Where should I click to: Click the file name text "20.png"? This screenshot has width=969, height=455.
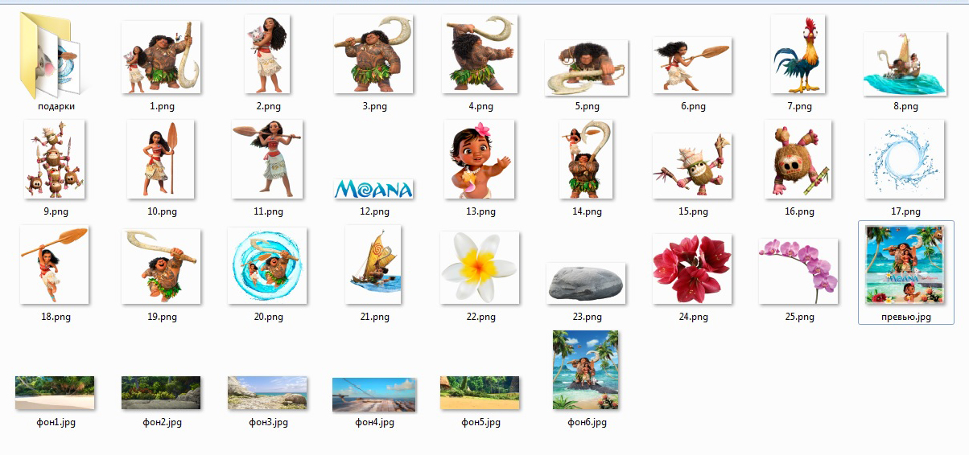268,317
